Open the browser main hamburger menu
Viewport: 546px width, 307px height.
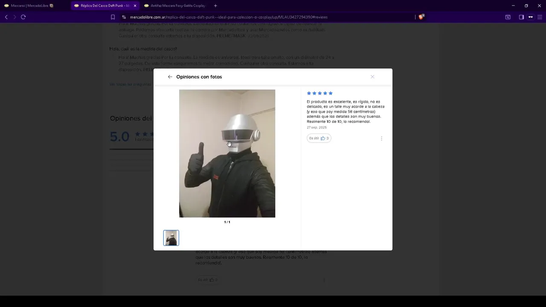540,17
